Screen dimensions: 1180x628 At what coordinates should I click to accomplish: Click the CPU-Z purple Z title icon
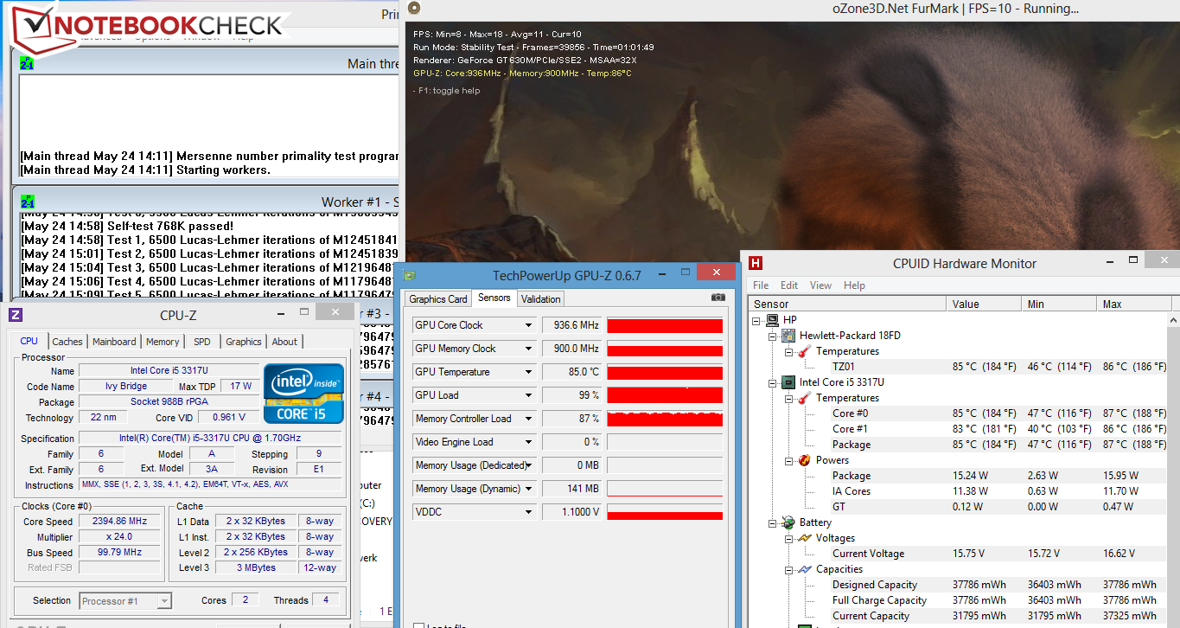pyautogui.click(x=16, y=315)
